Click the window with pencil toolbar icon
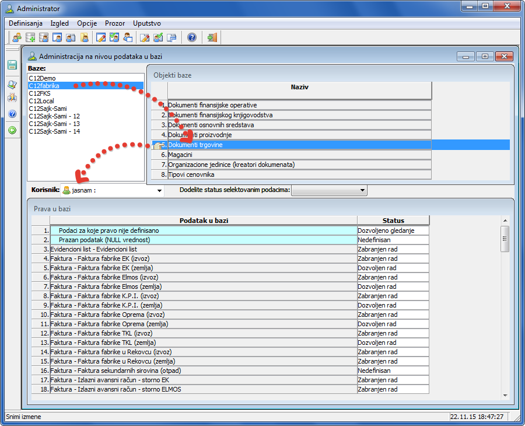 pos(101,37)
